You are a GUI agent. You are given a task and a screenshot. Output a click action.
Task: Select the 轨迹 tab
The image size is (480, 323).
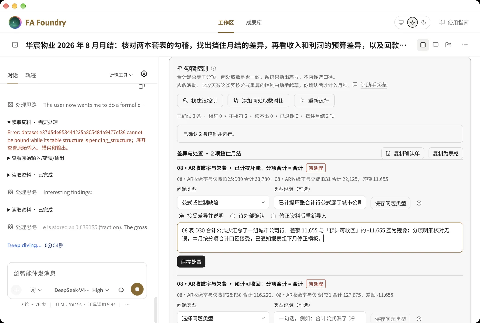31,75
